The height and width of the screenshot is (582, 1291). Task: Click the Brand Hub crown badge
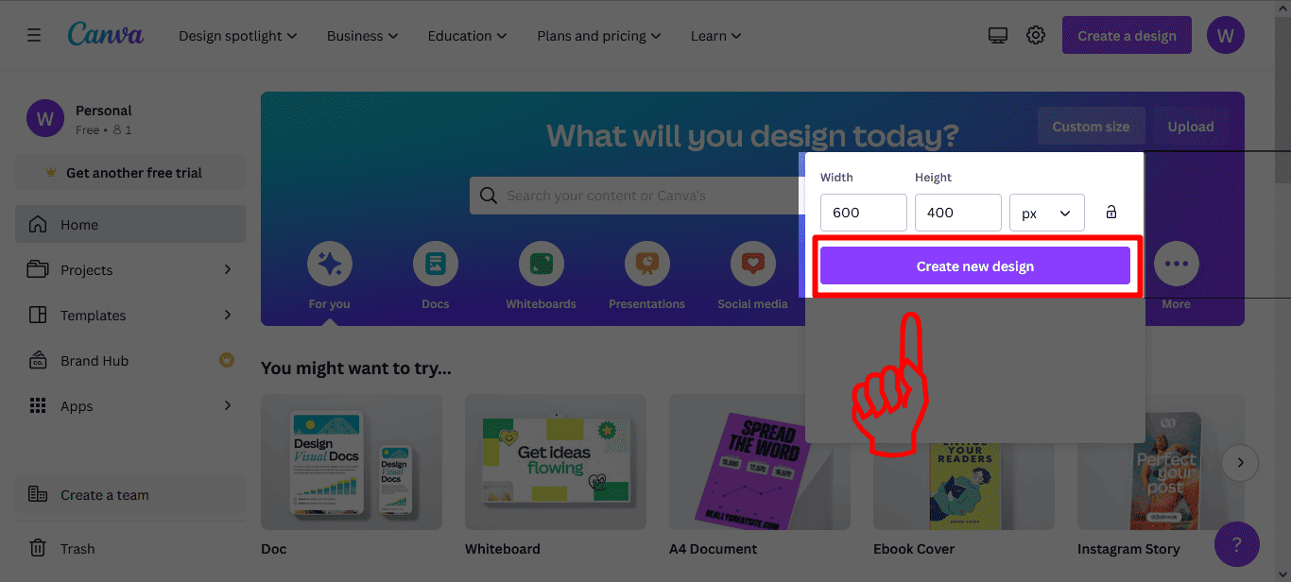coord(227,360)
